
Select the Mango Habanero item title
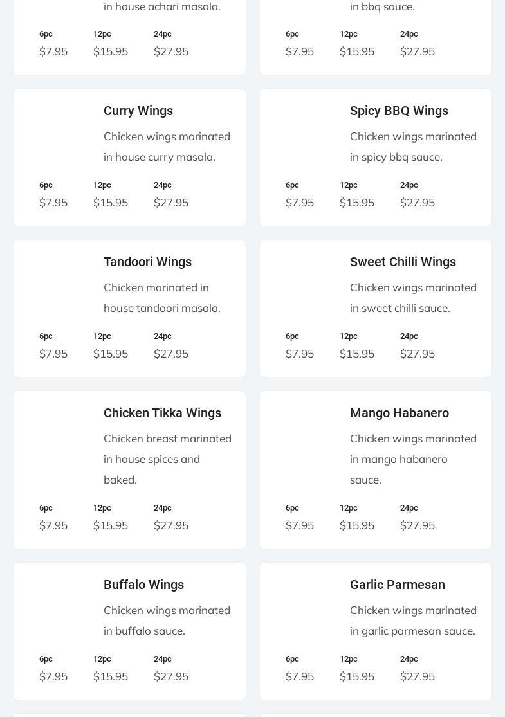[x=399, y=413]
